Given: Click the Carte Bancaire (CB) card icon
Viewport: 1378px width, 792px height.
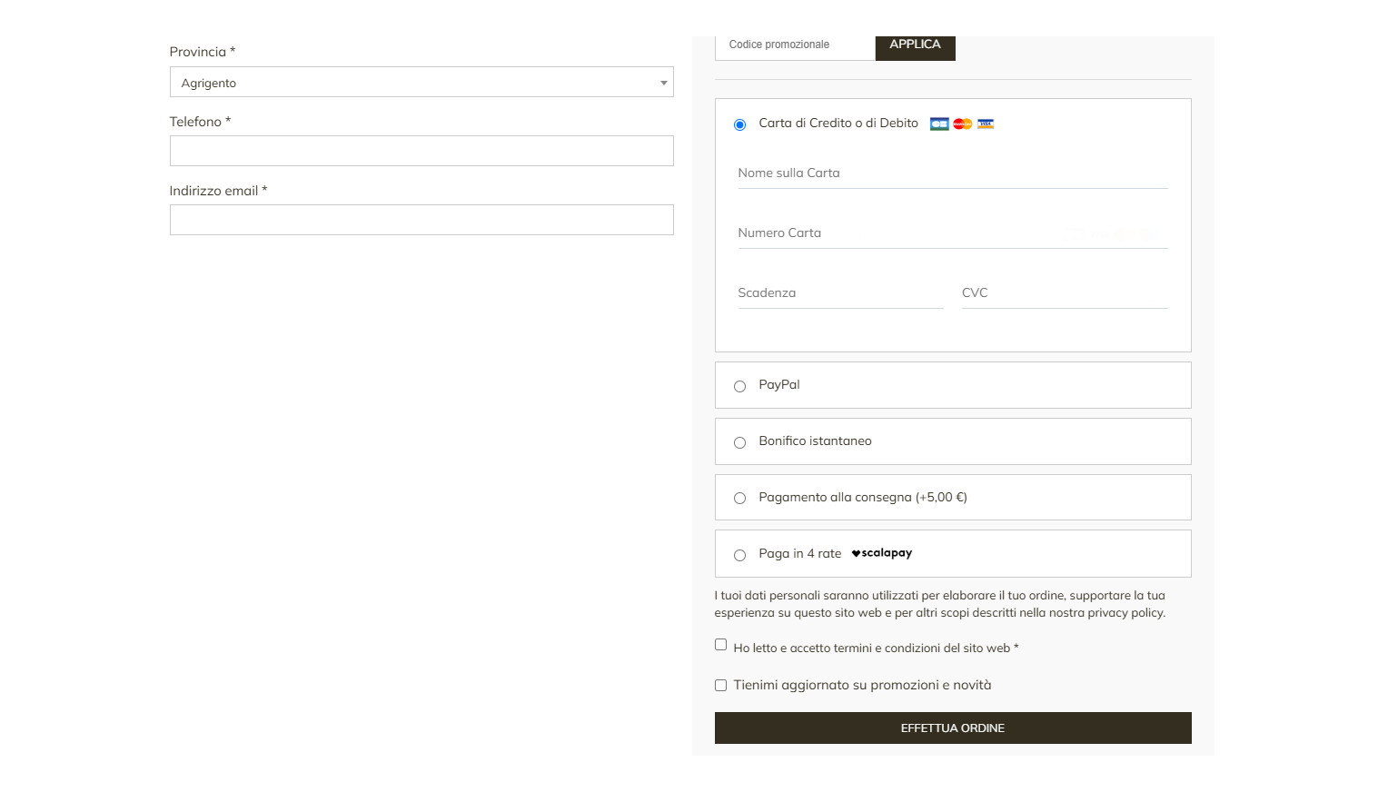Looking at the screenshot, I should click(x=939, y=124).
